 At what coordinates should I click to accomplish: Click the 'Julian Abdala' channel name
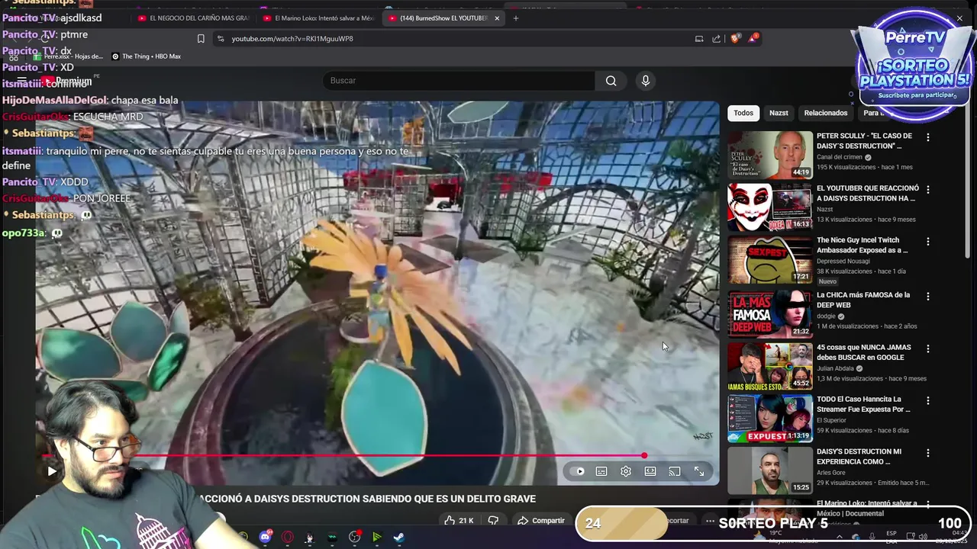click(835, 368)
